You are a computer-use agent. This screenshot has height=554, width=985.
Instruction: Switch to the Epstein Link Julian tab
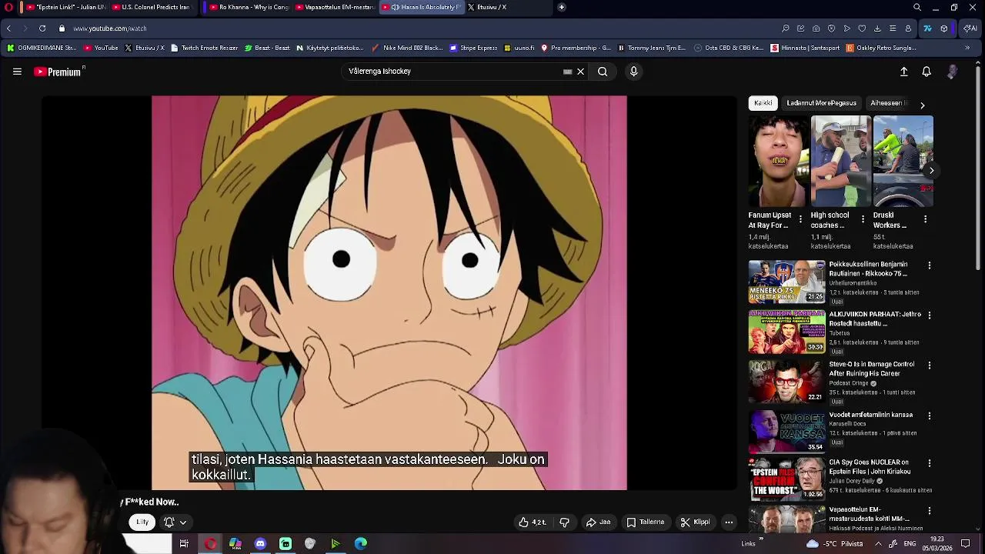coord(65,7)
